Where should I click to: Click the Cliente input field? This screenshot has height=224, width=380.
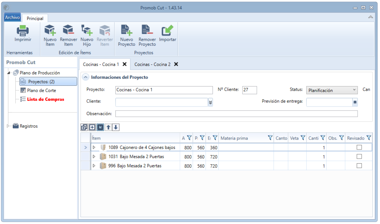[x=162, y=102]
